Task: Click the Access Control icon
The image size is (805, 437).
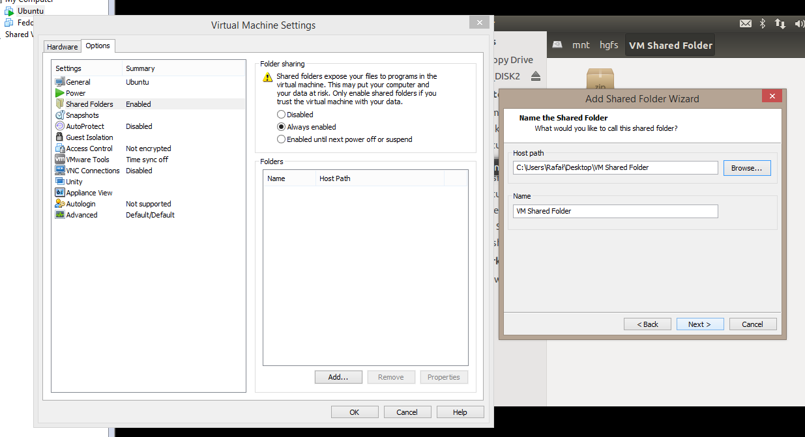Action: (59, 148)
